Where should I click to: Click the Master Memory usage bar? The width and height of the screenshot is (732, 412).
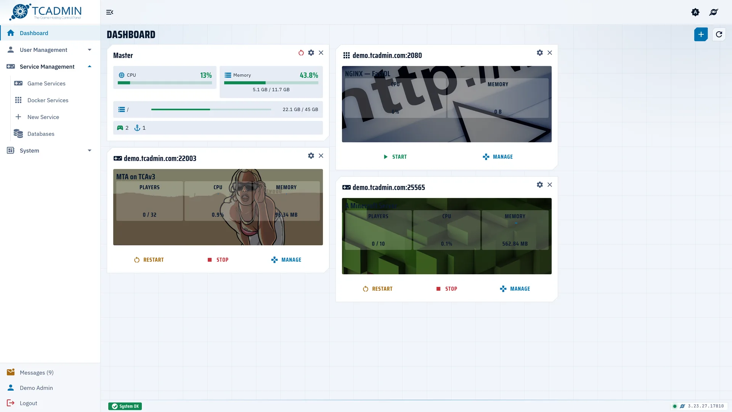pos(271,83)
